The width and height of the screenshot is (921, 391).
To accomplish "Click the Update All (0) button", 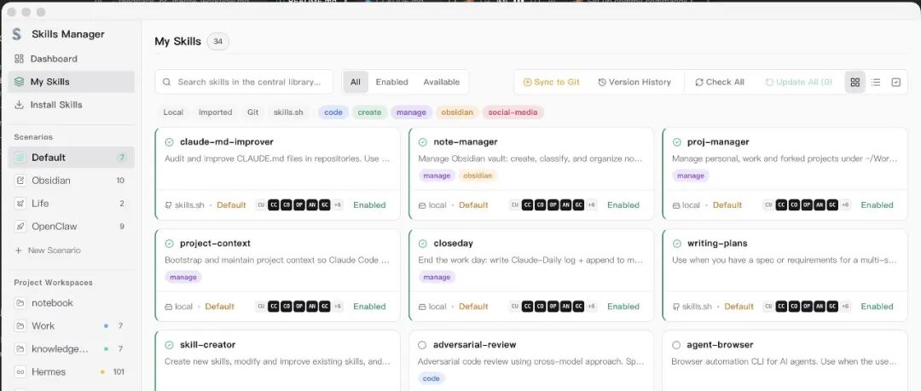I will pos(799,82).
